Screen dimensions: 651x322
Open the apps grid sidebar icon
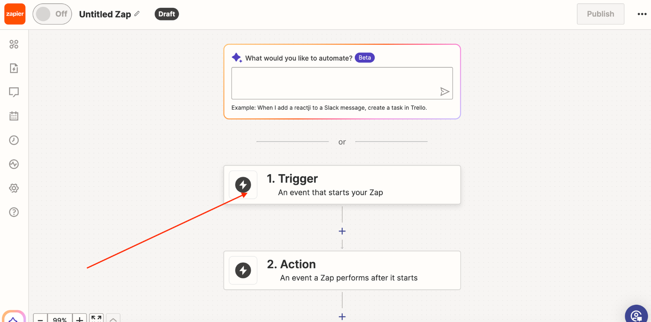pyautogui.click(x=14, y=44)
